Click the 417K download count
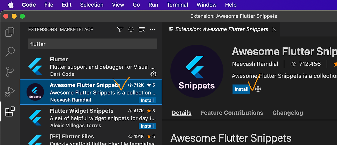 [x=136, y=111]
